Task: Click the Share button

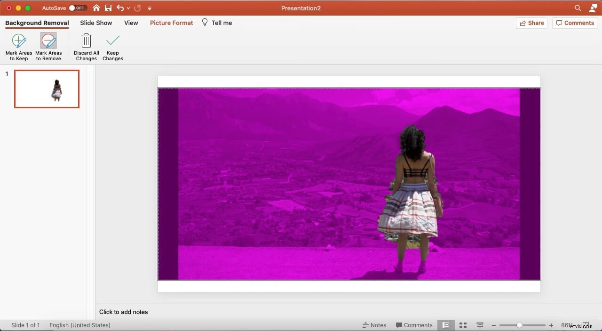Action: [x=531, y=23]
